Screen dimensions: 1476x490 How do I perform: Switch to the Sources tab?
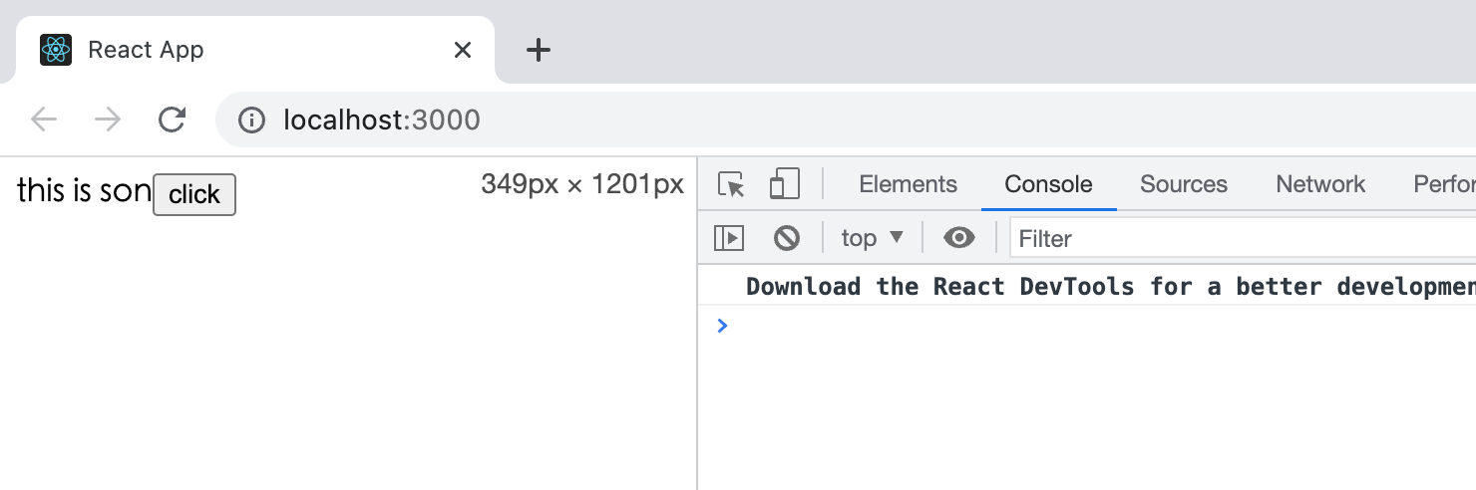(1184, 184)
